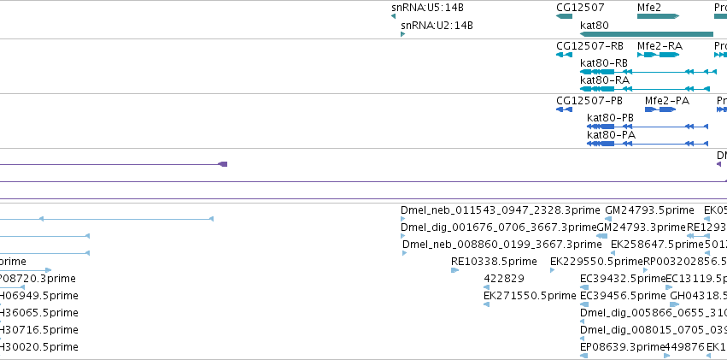Click the kat80-RA transcript label
This screenshot has width=727, height=360.
(605, 80)
